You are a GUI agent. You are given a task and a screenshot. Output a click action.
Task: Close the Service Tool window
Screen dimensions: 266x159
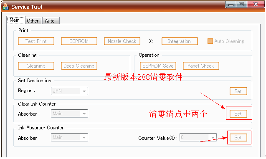(x=256, y=5)
